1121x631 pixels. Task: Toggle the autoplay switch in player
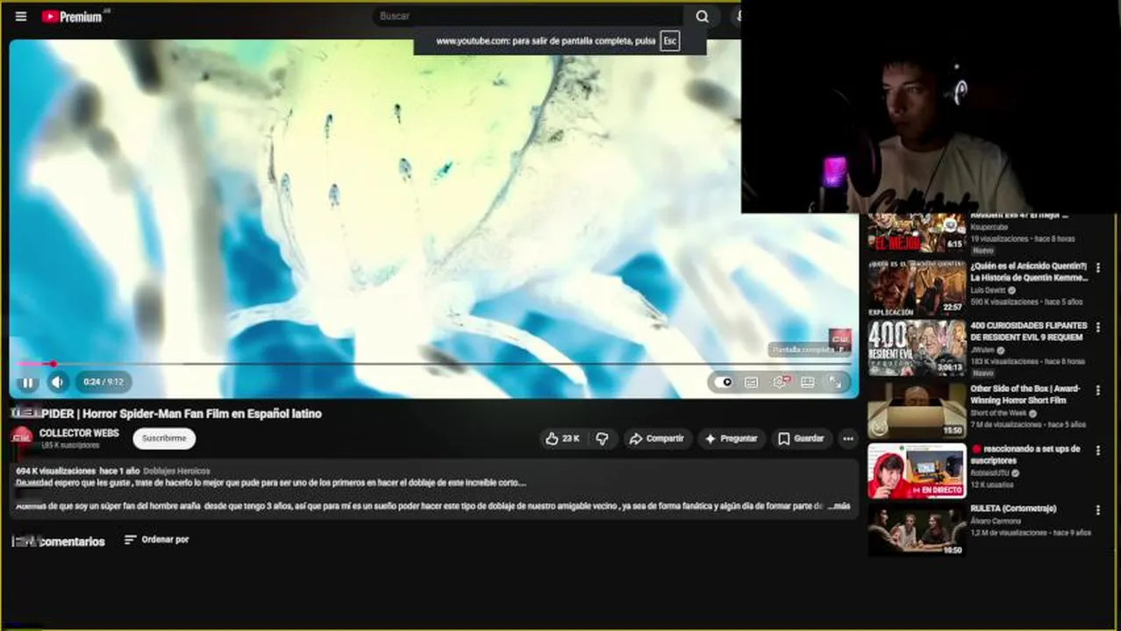tap(724, 382)
